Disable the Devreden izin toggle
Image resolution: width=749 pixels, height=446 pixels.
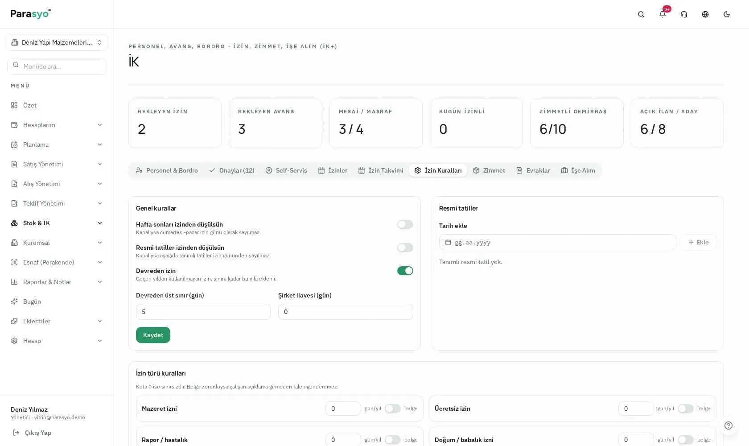(405, 271)
